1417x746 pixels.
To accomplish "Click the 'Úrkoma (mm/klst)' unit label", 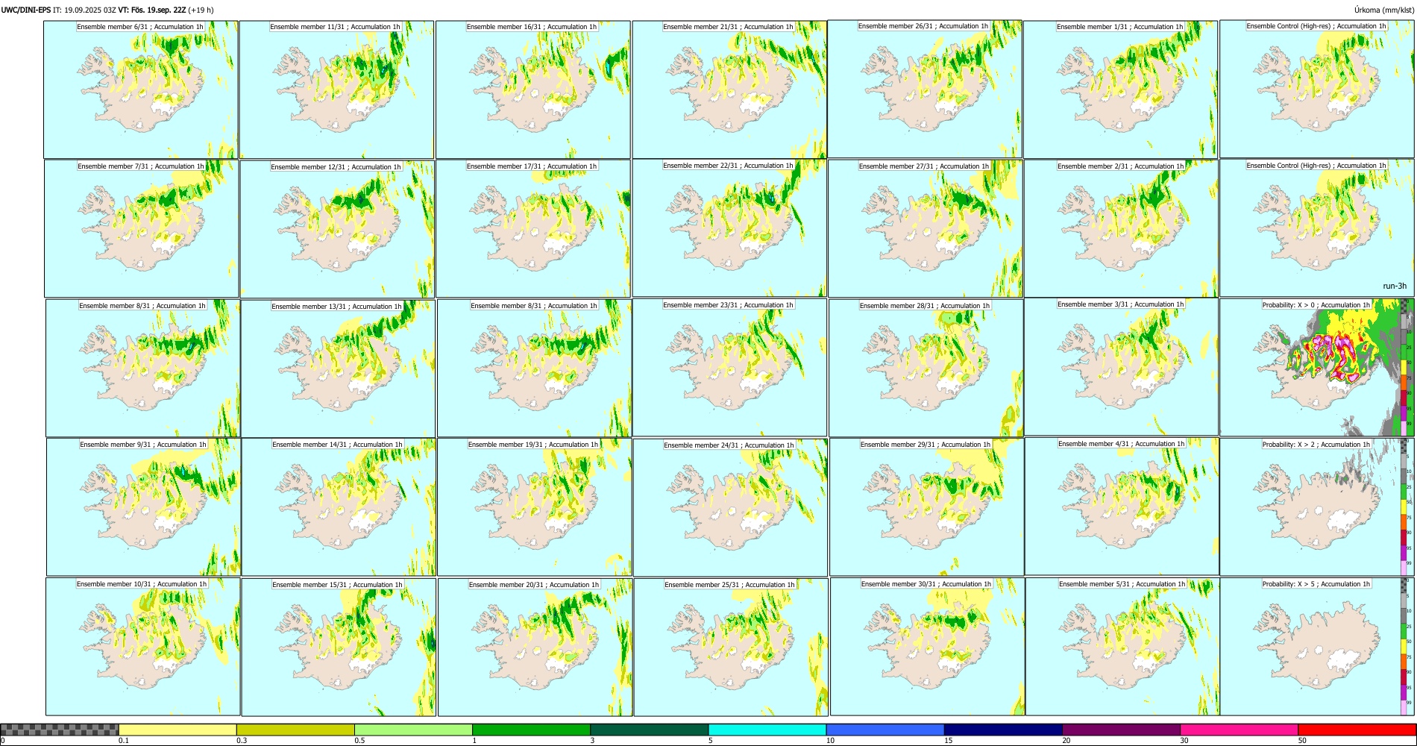I will point(1384,10).
